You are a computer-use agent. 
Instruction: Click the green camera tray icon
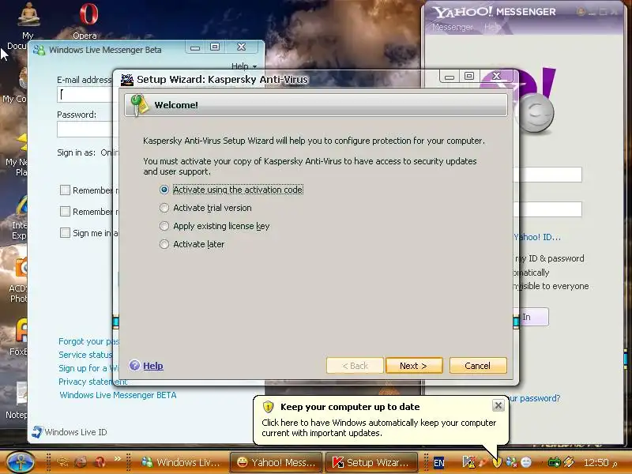pos(555,462)
